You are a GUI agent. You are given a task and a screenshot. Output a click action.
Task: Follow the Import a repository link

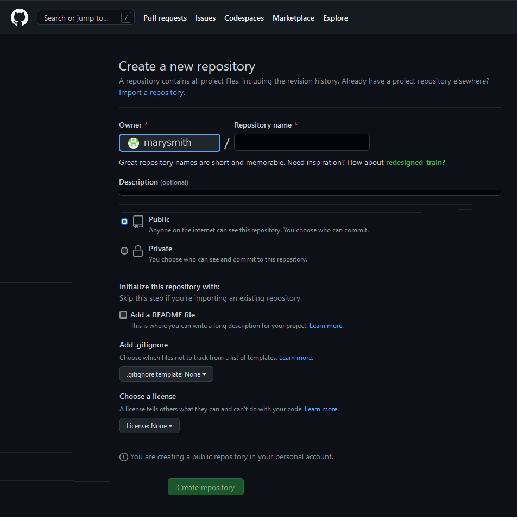click(x=152, y=93)
